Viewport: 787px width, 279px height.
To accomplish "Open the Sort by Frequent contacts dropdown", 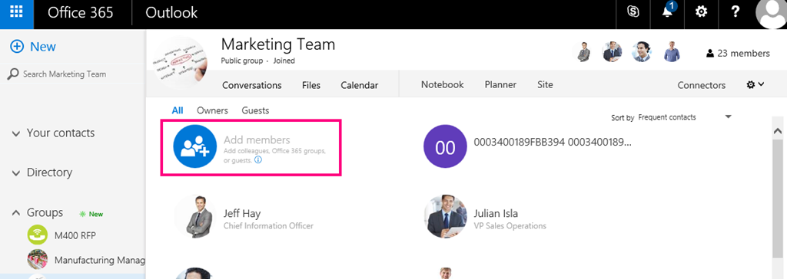I will pos(685,117).
